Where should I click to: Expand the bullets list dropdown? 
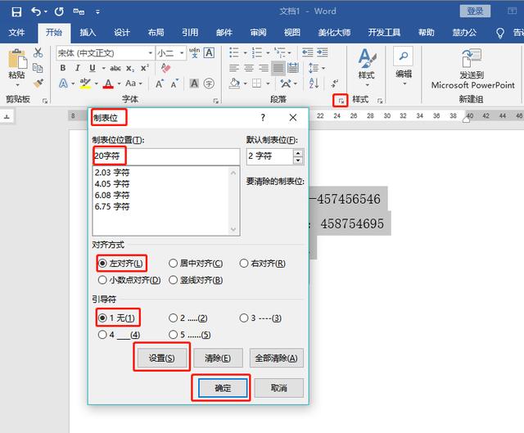pyautogui.click(x=245, y=52)
